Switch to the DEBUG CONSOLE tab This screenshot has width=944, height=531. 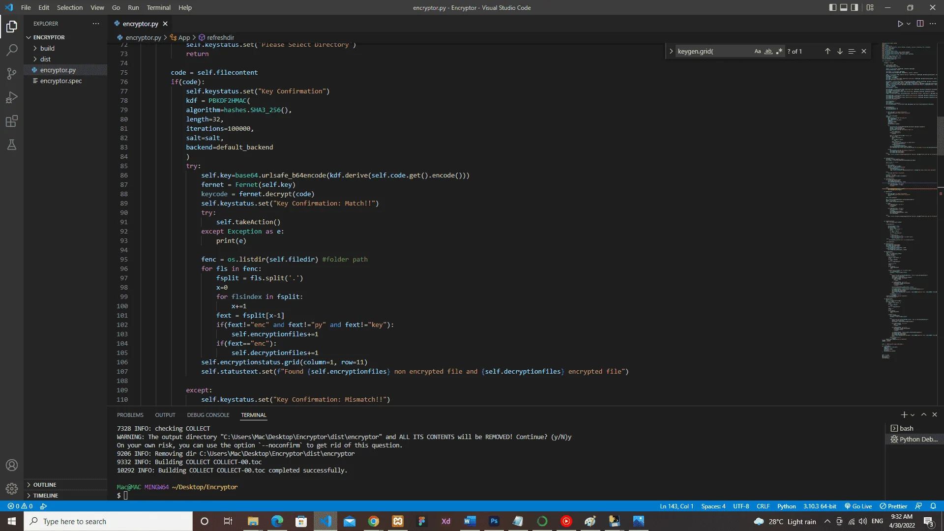pyautogui.click(x=208, y=415)
